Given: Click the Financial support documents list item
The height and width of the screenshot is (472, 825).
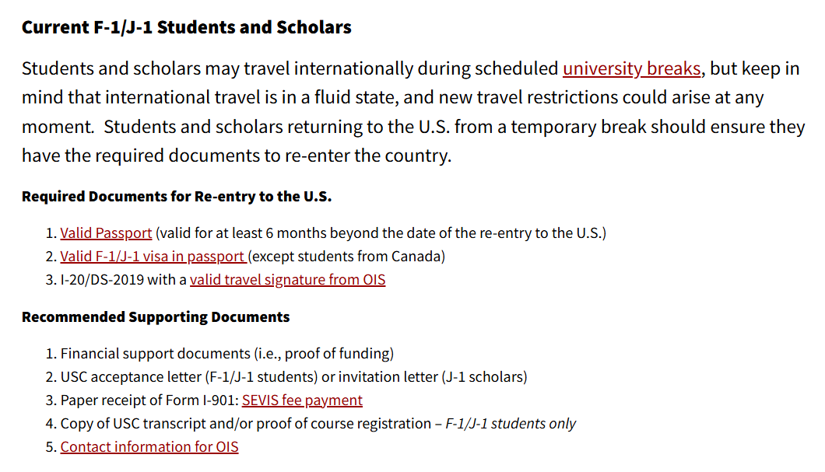Looking at the screenshot, I should 227,354.
